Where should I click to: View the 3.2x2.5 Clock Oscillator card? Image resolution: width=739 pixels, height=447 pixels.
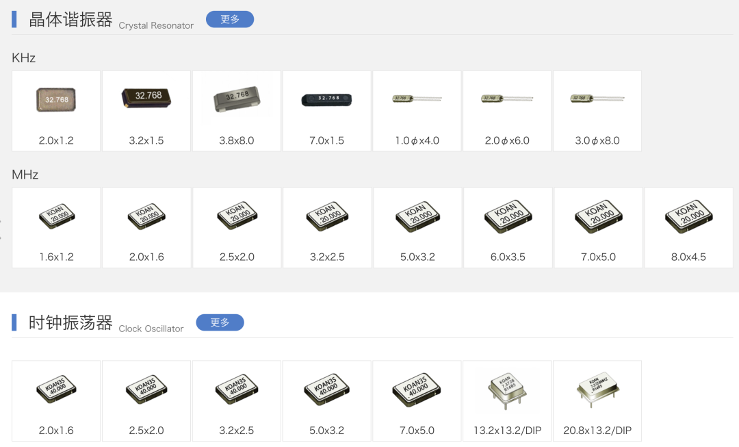(237, 400)
